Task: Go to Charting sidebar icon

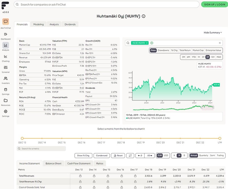Action: pyautogui.click(x=5, y=56)
